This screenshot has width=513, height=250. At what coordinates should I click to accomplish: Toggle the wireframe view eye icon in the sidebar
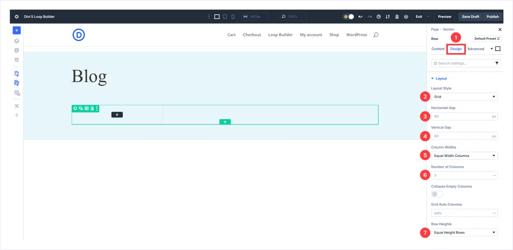(17, 93)
